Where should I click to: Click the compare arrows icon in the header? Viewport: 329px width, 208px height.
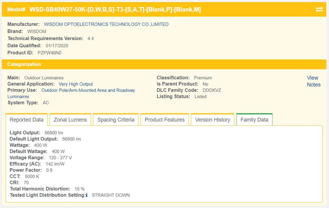pos(319,10)
